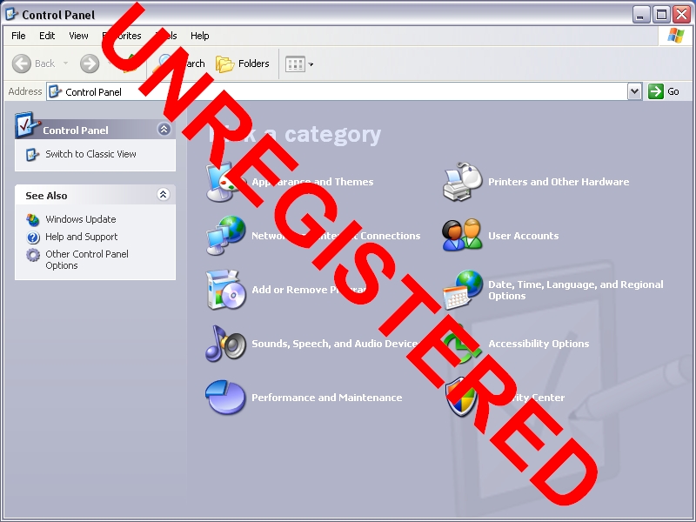Viewport: 696px width, 522px height.
Task: Open Add or Remove Programs icon
Action: pyautogui.click(x=225, y=290)
